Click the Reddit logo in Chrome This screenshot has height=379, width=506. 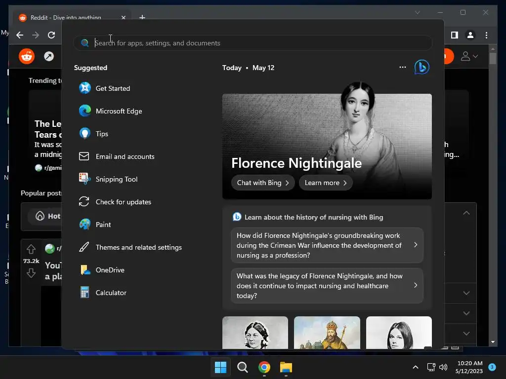[27, 56]
